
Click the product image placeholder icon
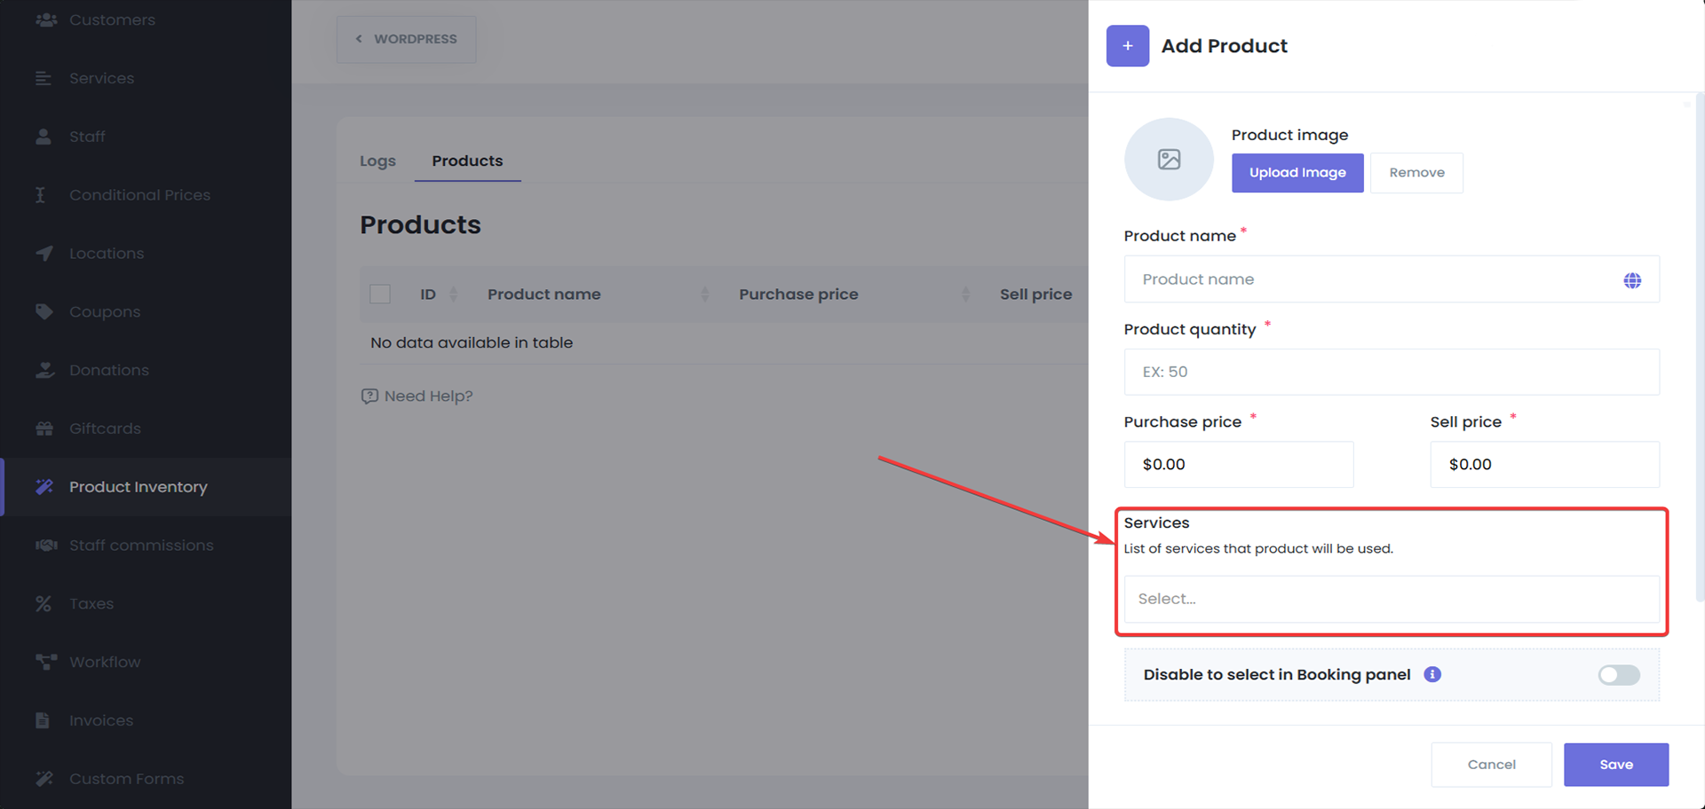coord(1169,160)
